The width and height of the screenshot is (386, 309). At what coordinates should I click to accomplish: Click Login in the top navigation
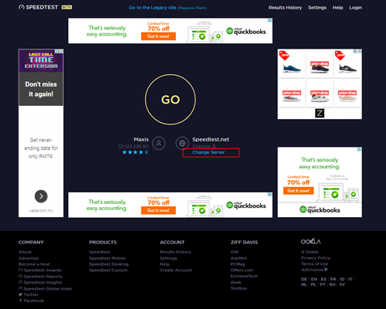point(355,8)
